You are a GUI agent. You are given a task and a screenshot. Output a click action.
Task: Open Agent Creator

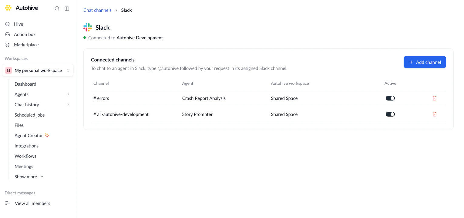tap(29, 136)
